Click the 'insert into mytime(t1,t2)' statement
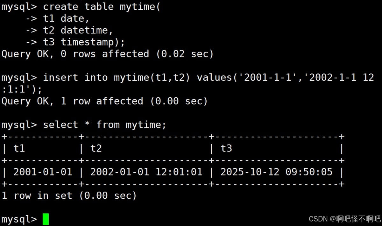Screen dimensions: 382x226 tap(117, 77)
